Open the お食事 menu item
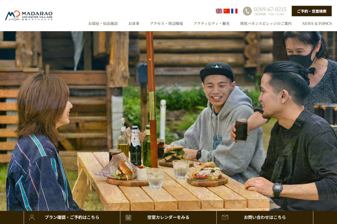The width and height of the screenshot is (337, 224). click(134, 23)
